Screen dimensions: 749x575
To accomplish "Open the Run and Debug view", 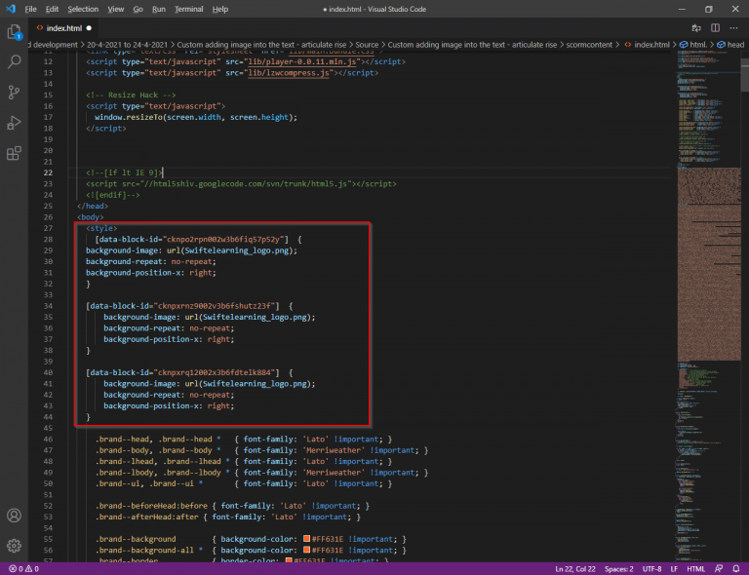I will 15,123.
